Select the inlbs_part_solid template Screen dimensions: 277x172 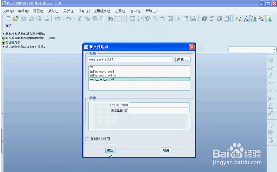tap(139, 76)
